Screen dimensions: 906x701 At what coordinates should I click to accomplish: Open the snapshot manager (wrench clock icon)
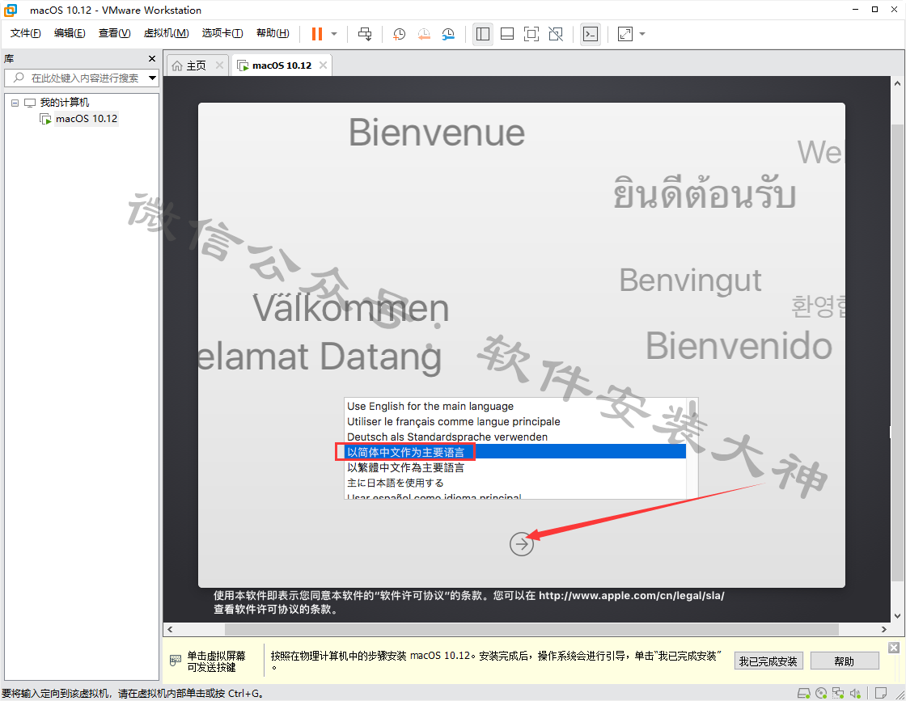[448, 34]
